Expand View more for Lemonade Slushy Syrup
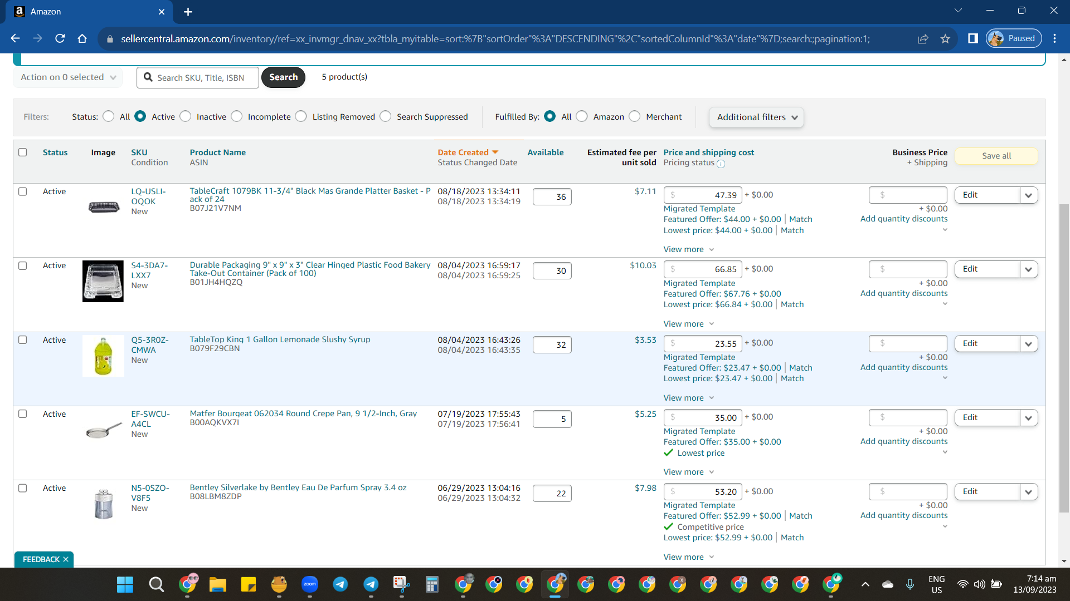 click(689, 398)
